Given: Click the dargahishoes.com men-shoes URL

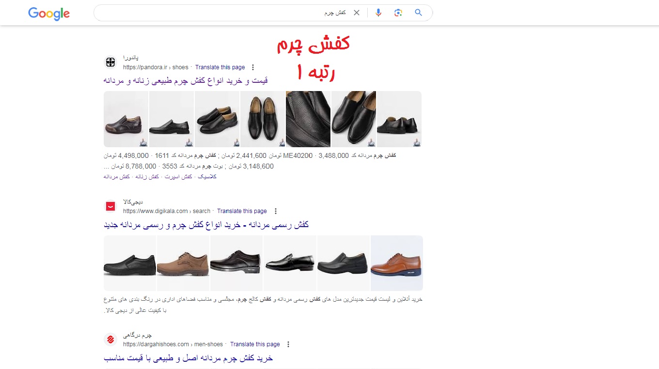Looking at the screenshot, I should click(173, 344).
